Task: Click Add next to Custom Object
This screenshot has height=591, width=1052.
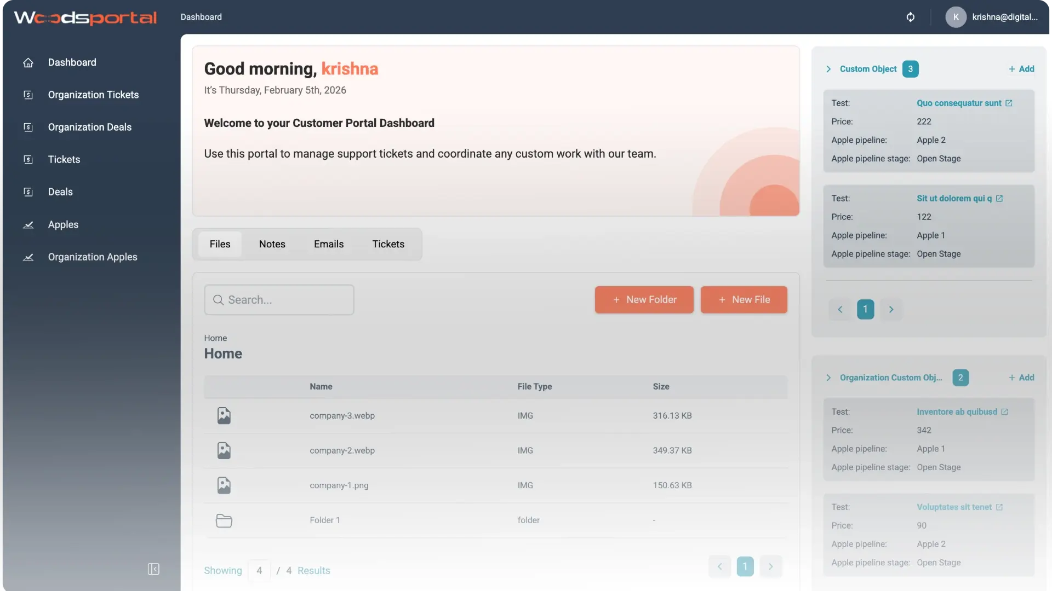Action: point(1022,68)
